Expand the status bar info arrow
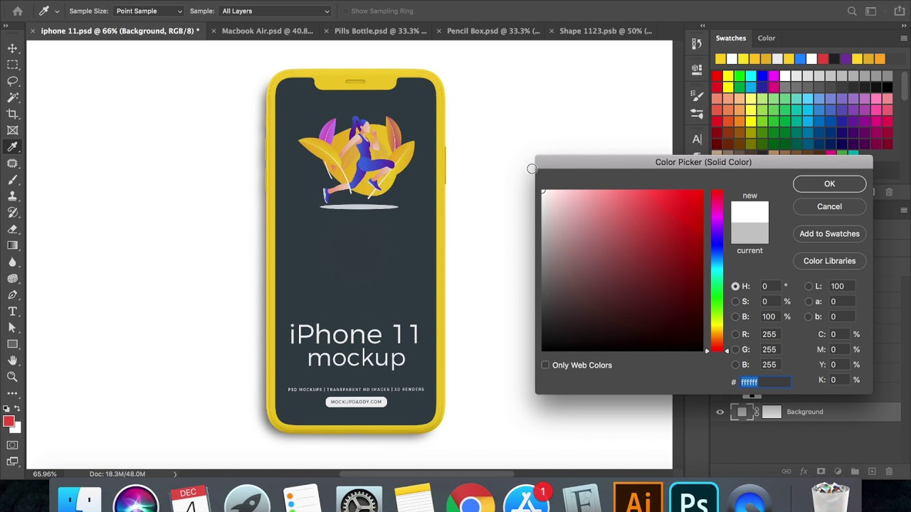 pos(175,474)
